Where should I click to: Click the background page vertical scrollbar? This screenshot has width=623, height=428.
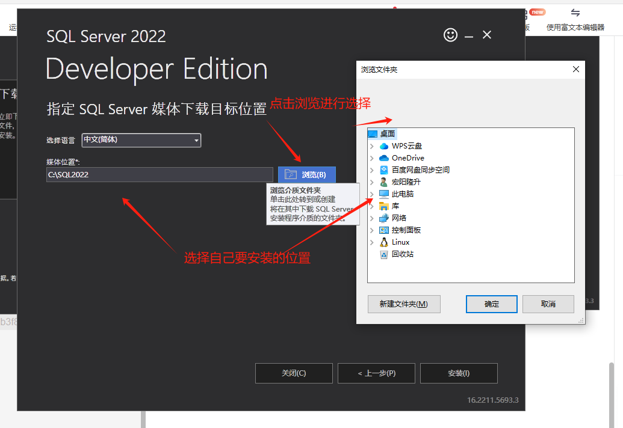612,395
